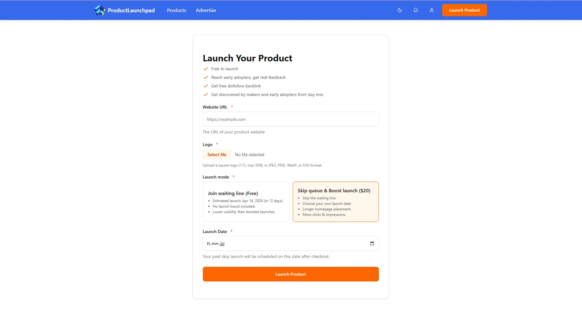The height and width of the screenshot is (314, 582).
Task: Click Select file for logo upload
Action: [217, 155]
